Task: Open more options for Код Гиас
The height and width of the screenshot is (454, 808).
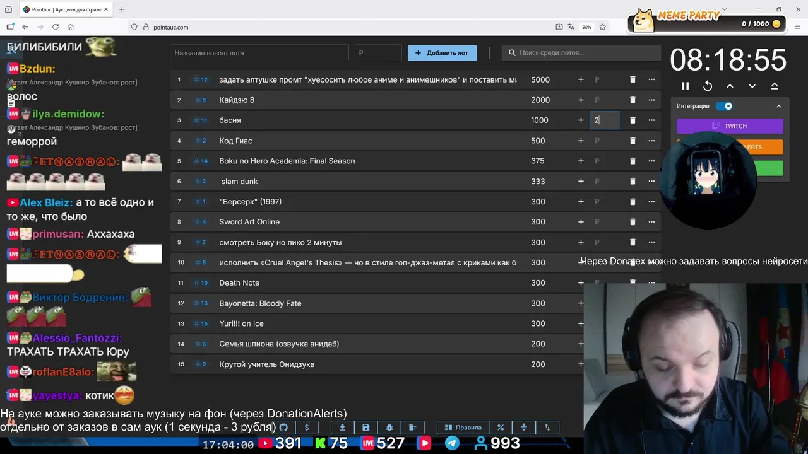Action: tap(651, 141)
